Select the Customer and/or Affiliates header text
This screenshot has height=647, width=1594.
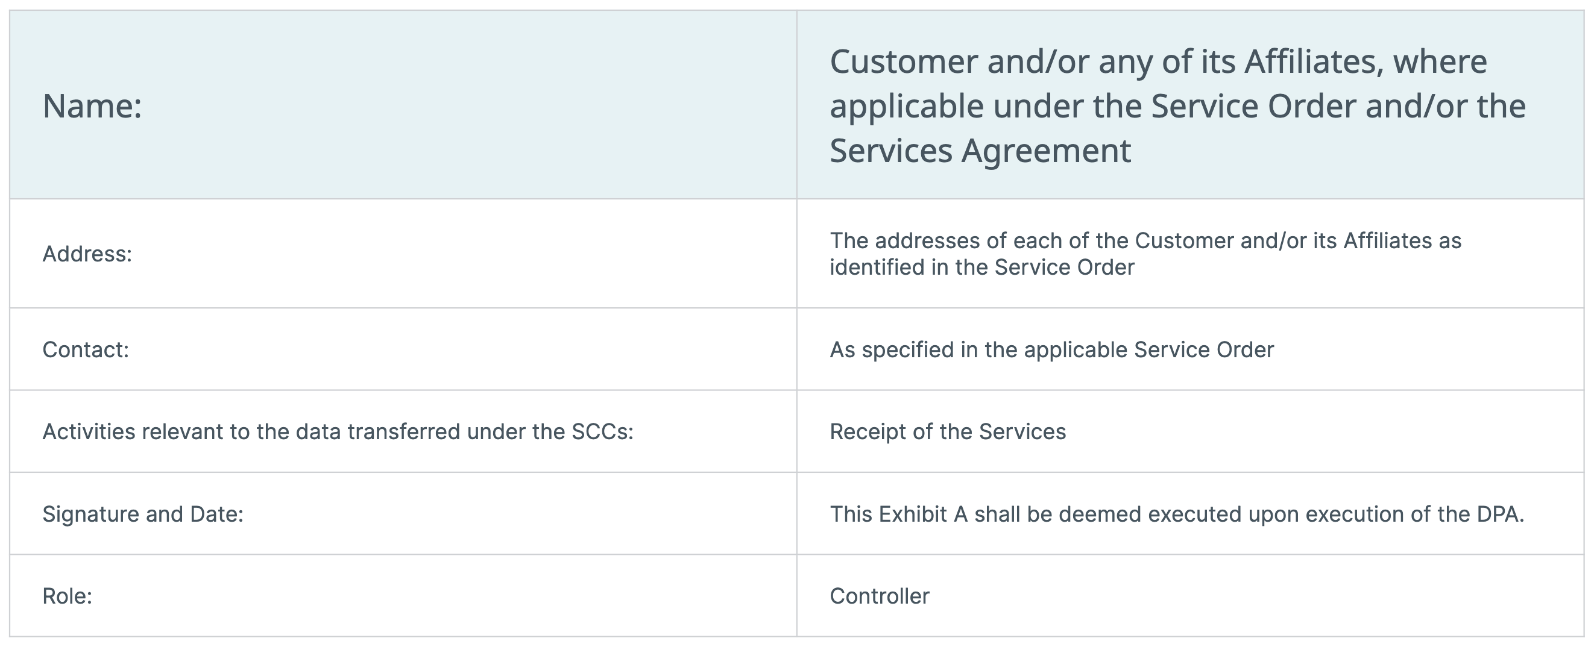click(x=1177, y=106)
